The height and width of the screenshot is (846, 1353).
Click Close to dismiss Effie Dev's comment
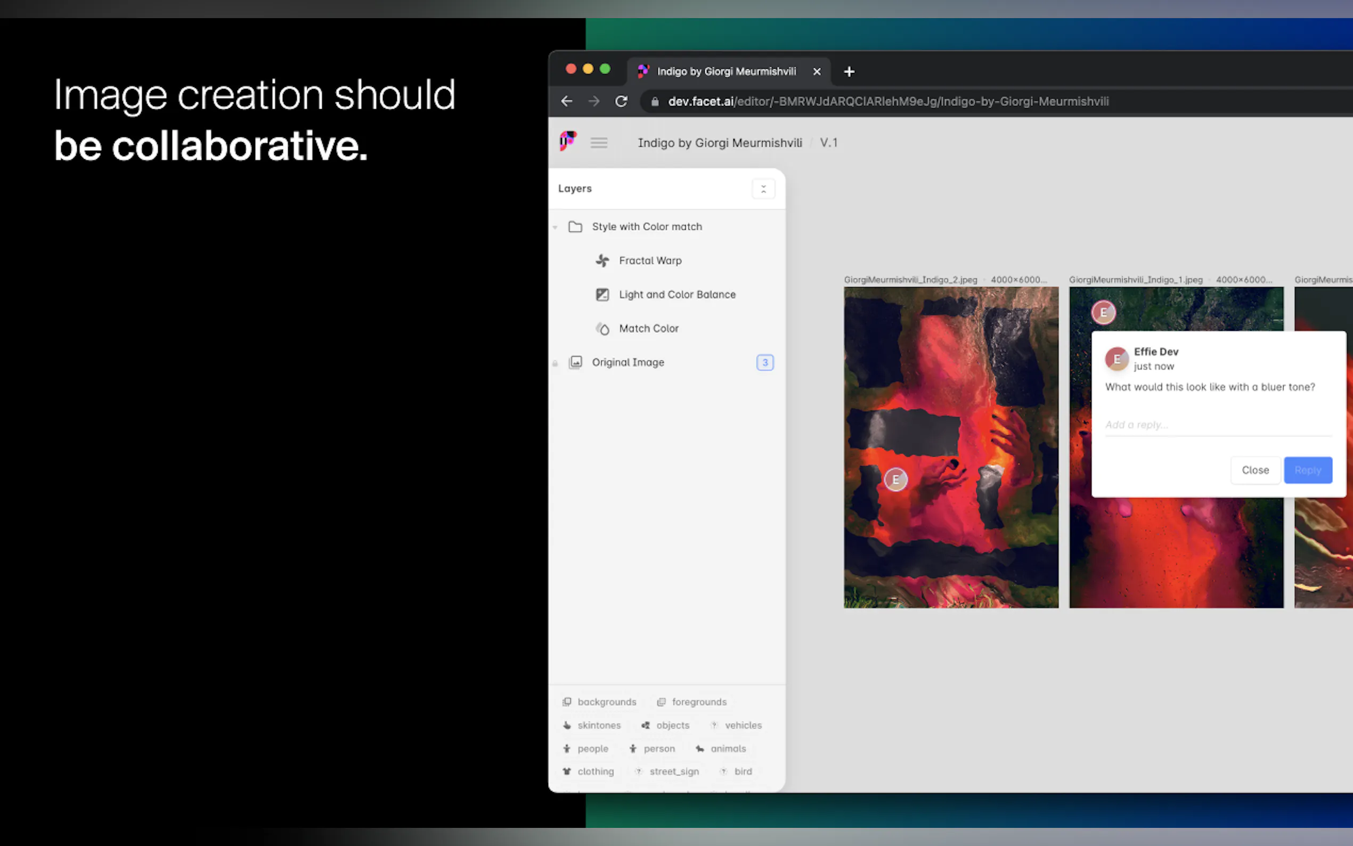click(1256, 470)
